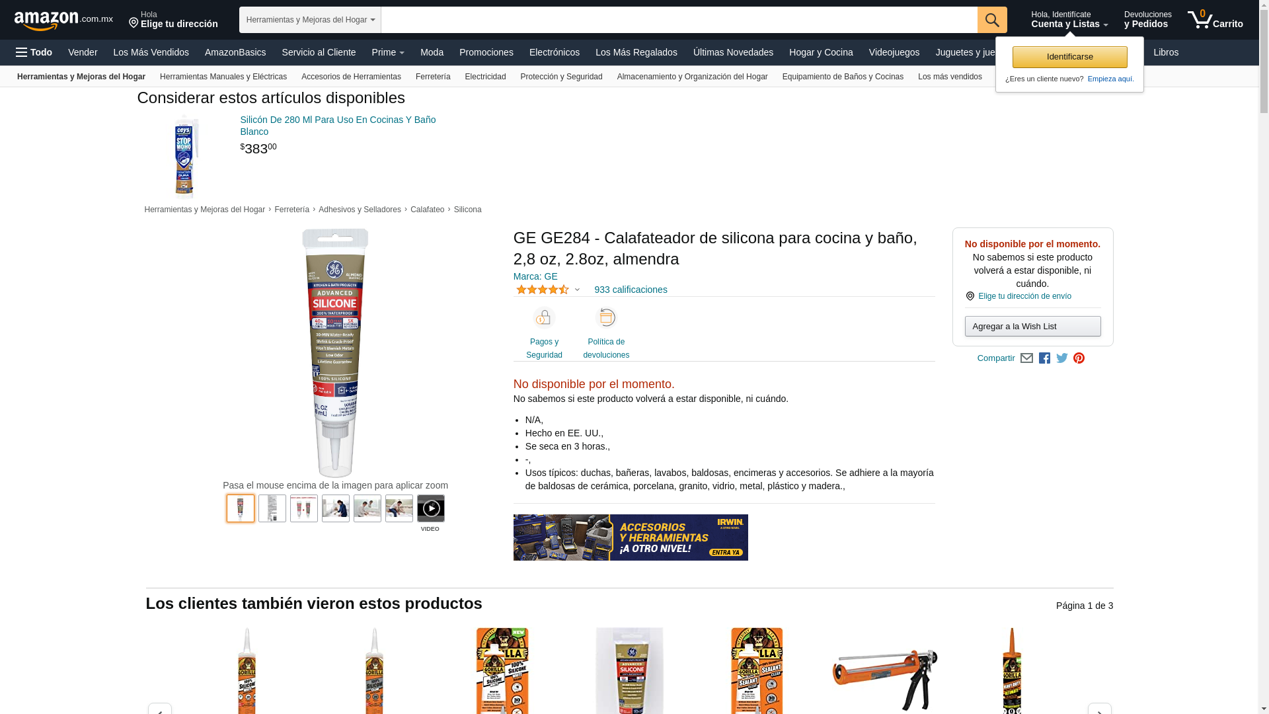
Task: Click the Identificarse button
Action: tap(1069, 57)
